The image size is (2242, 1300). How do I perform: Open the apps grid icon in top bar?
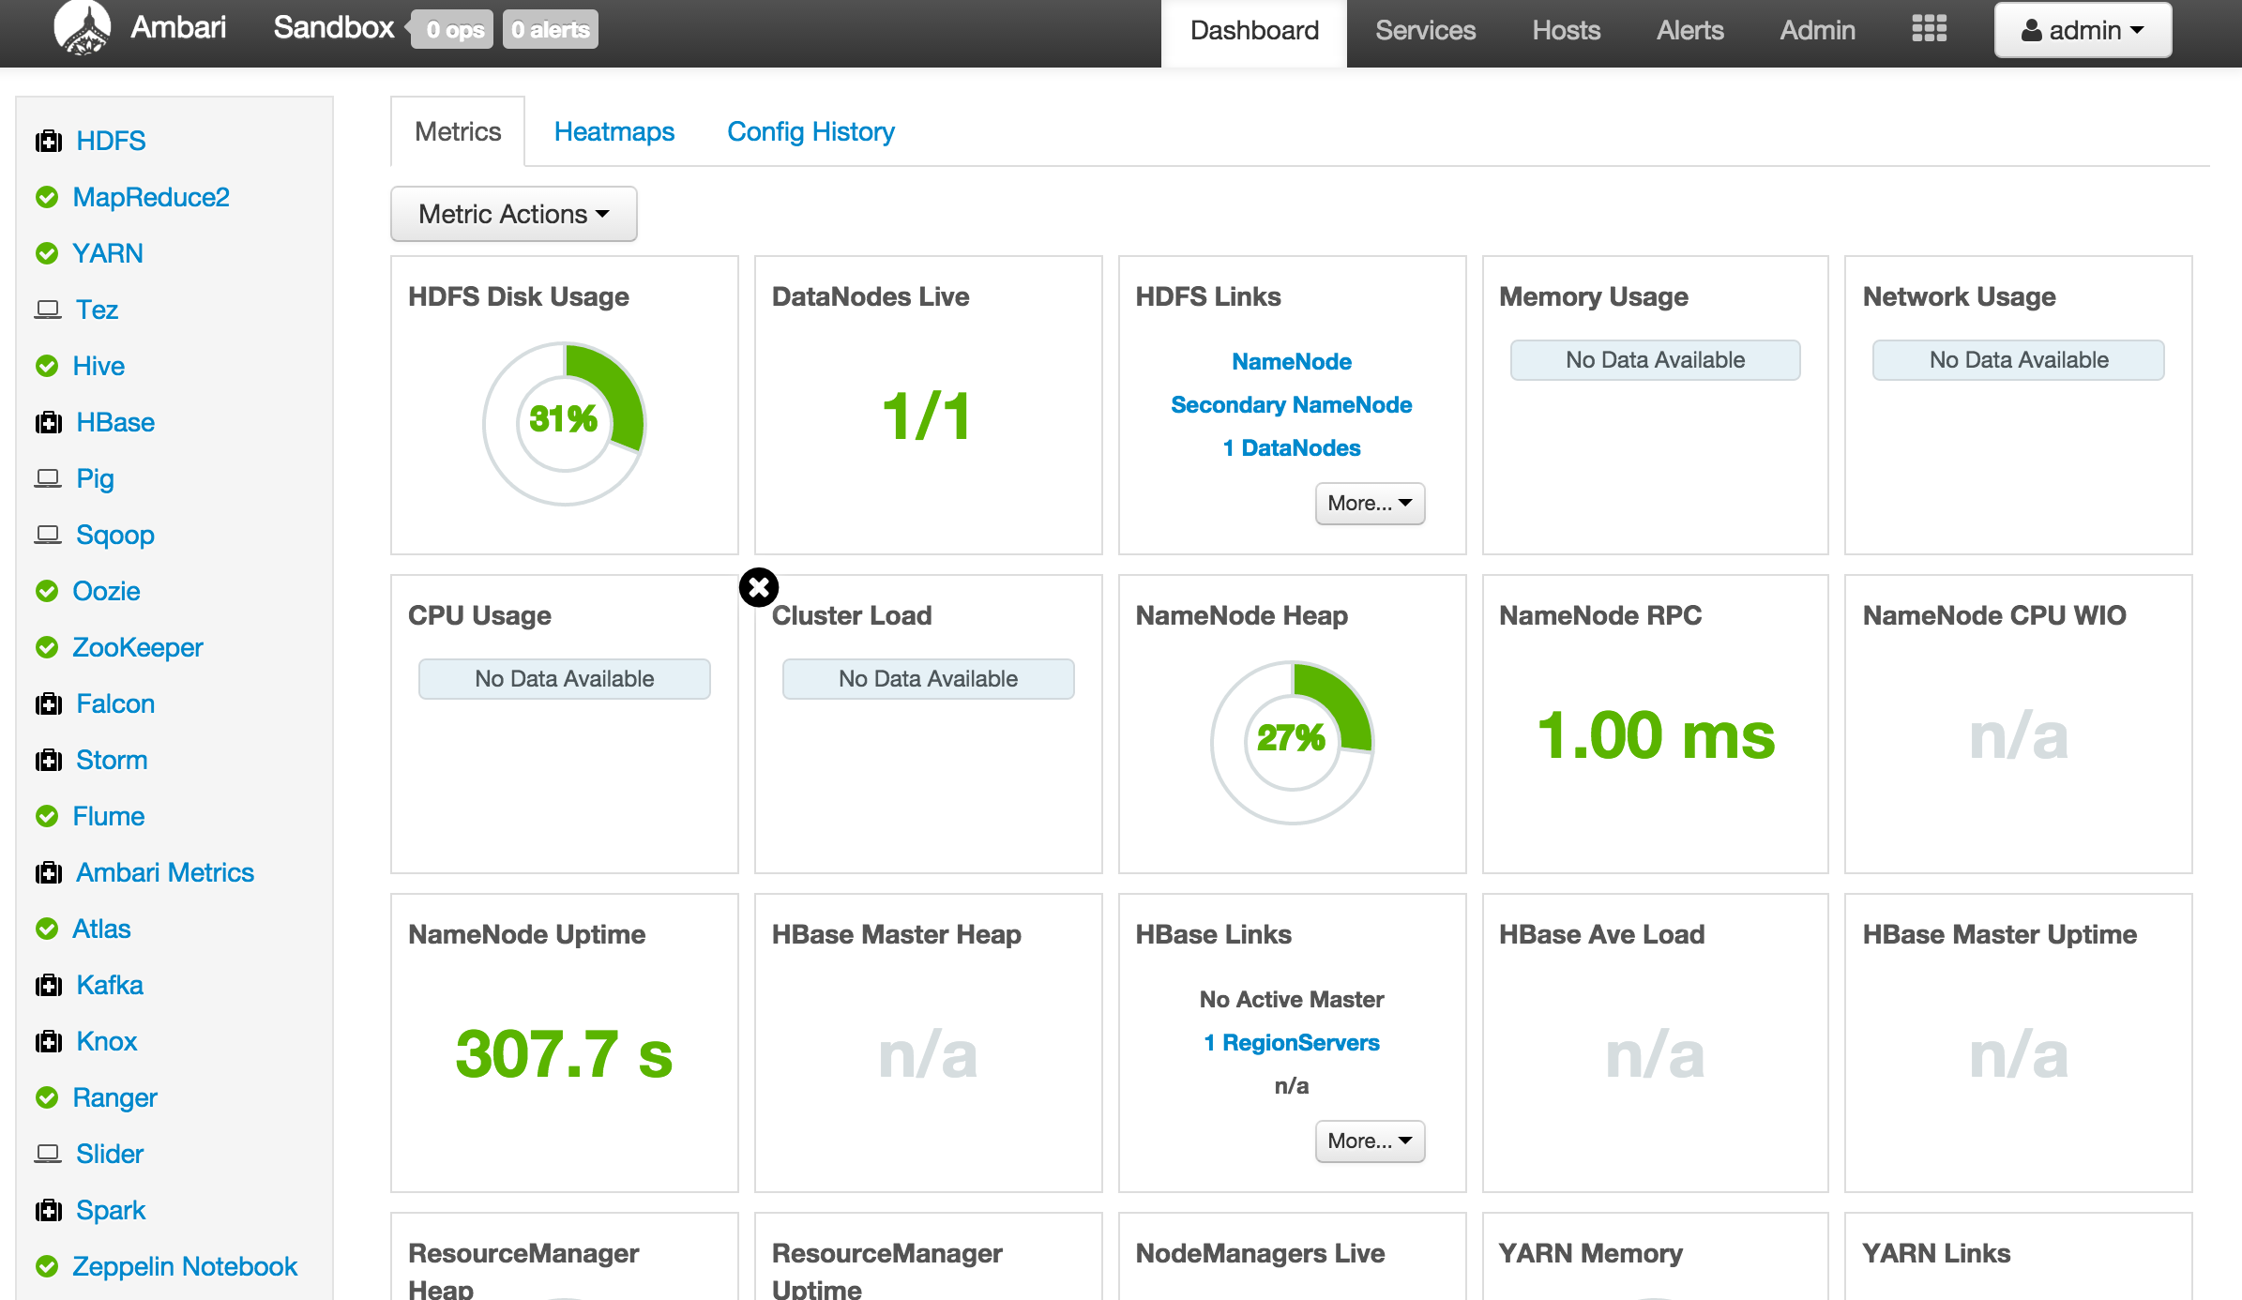point(1929,29)
